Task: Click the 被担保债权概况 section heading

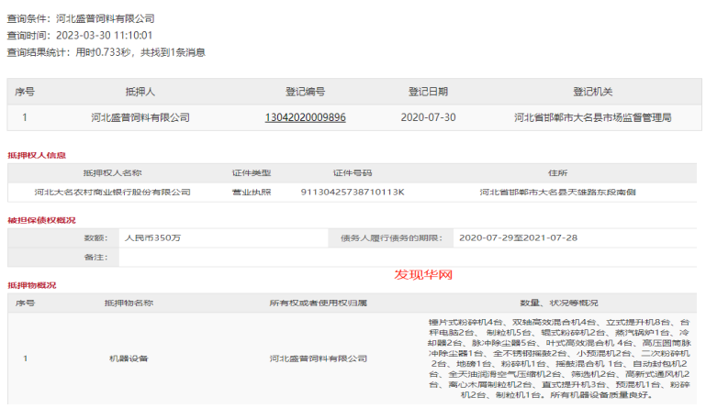Action: (x=41, y=220)
